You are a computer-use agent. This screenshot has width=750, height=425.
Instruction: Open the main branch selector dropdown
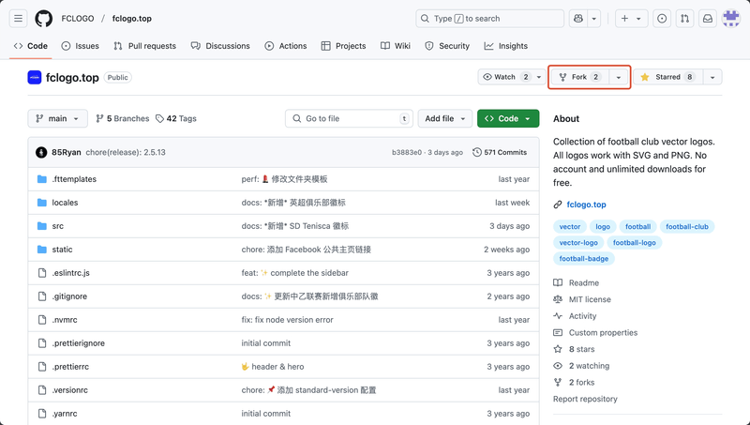(58, 119)
